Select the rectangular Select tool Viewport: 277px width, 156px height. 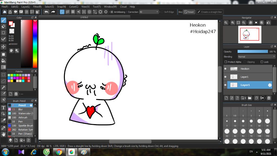coord(4,75)
